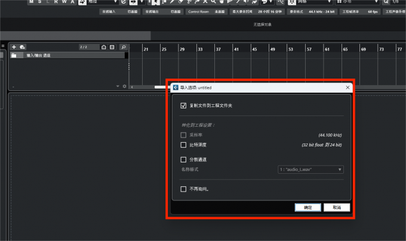
Task: Toggle the Read automation R button
Action: point(56,2)
